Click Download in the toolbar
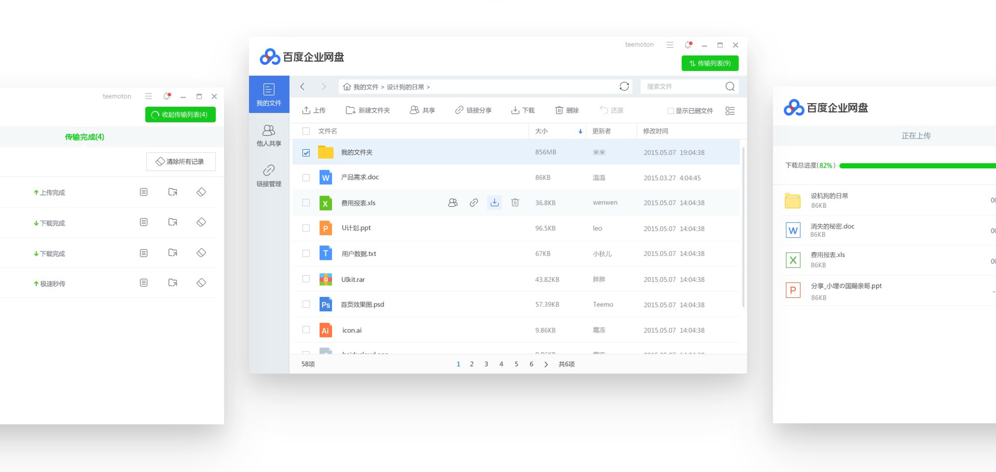This screenshot has width=996, height=472. [x=523, y=110]
